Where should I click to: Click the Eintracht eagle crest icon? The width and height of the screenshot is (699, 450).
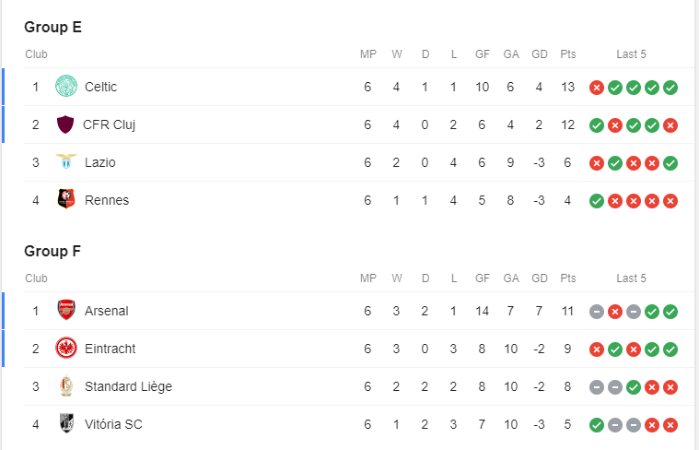[66, 349]
